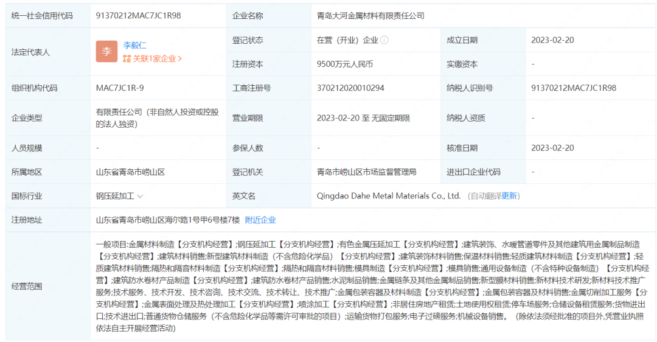Click the relation icon beside 关联1家企业
657x342 pixels.
[x=127, y=58]
